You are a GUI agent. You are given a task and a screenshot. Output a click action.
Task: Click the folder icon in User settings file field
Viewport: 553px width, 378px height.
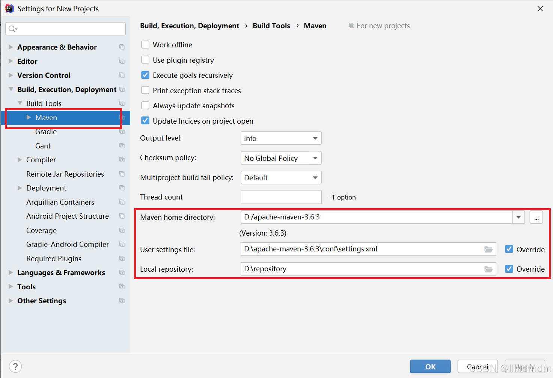tap(488, 249)
